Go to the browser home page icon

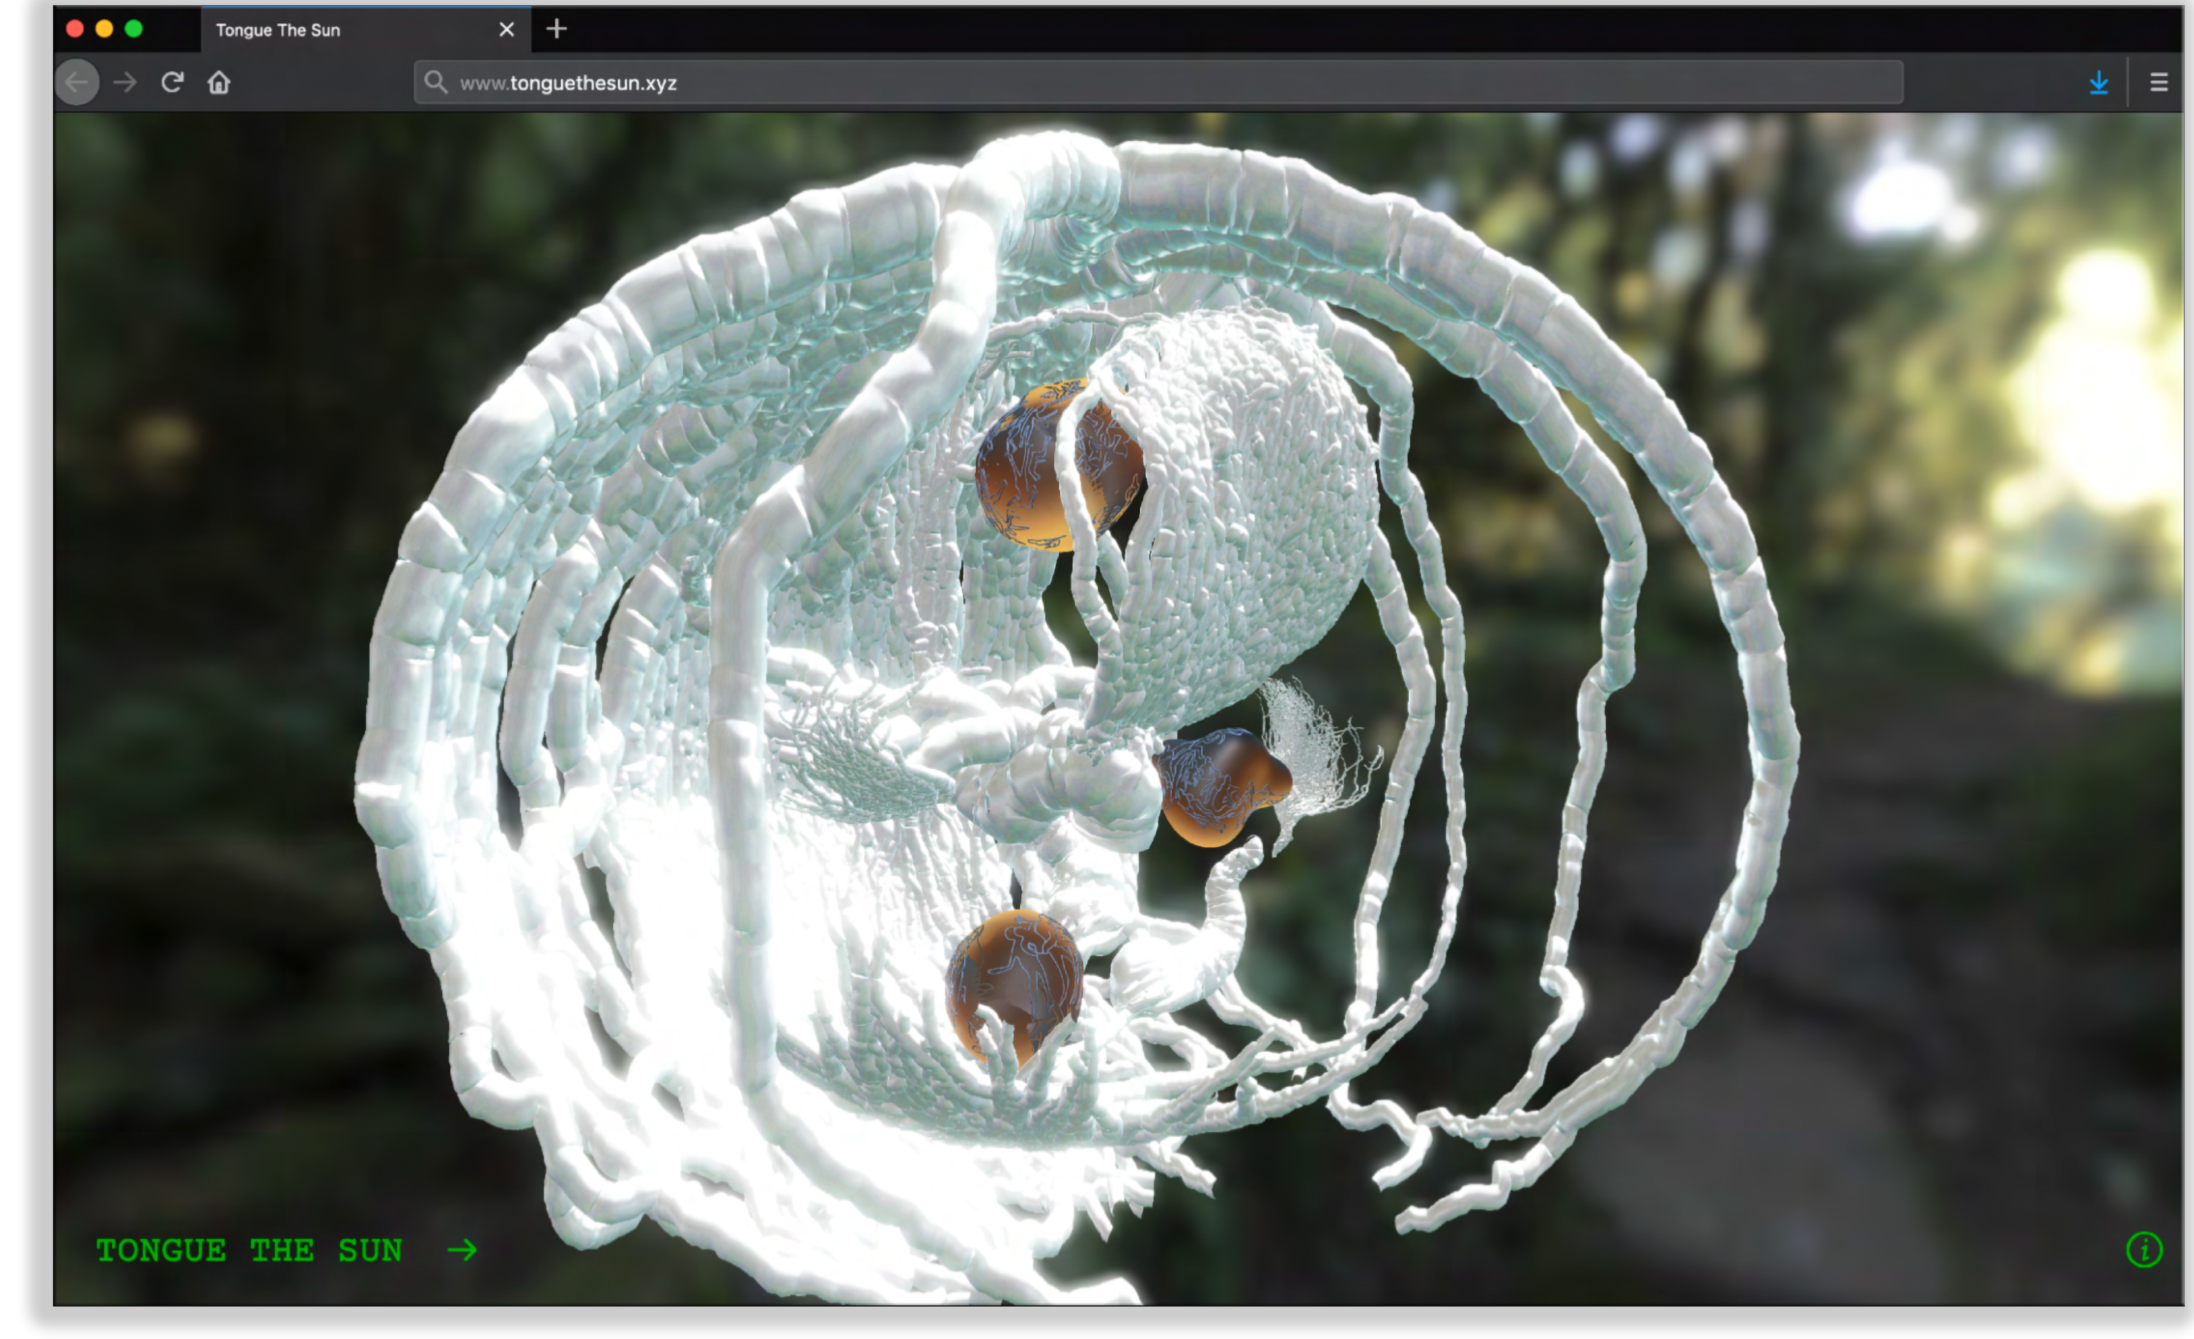(x=219, y=83)
